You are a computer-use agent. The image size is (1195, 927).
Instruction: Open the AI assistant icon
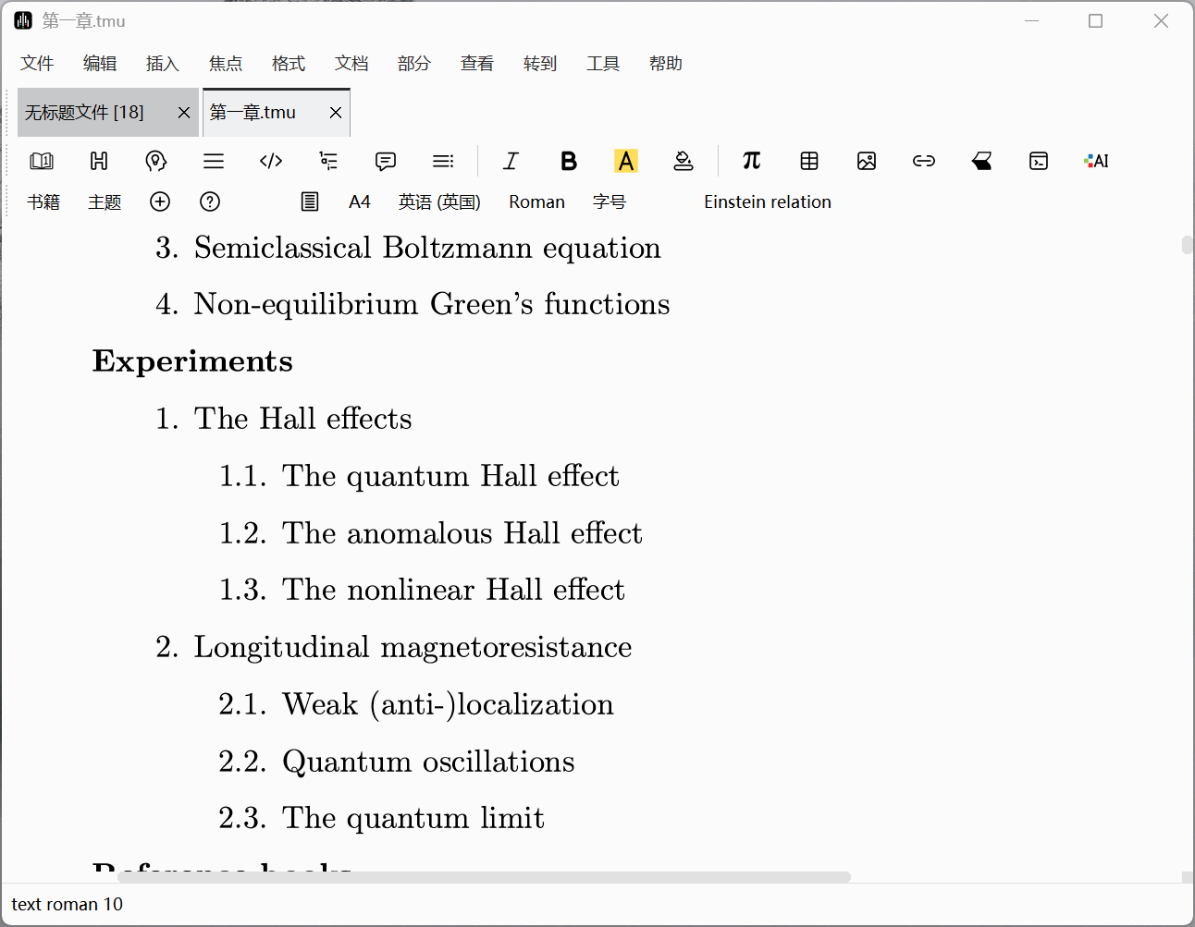[x=1096, y=161]
